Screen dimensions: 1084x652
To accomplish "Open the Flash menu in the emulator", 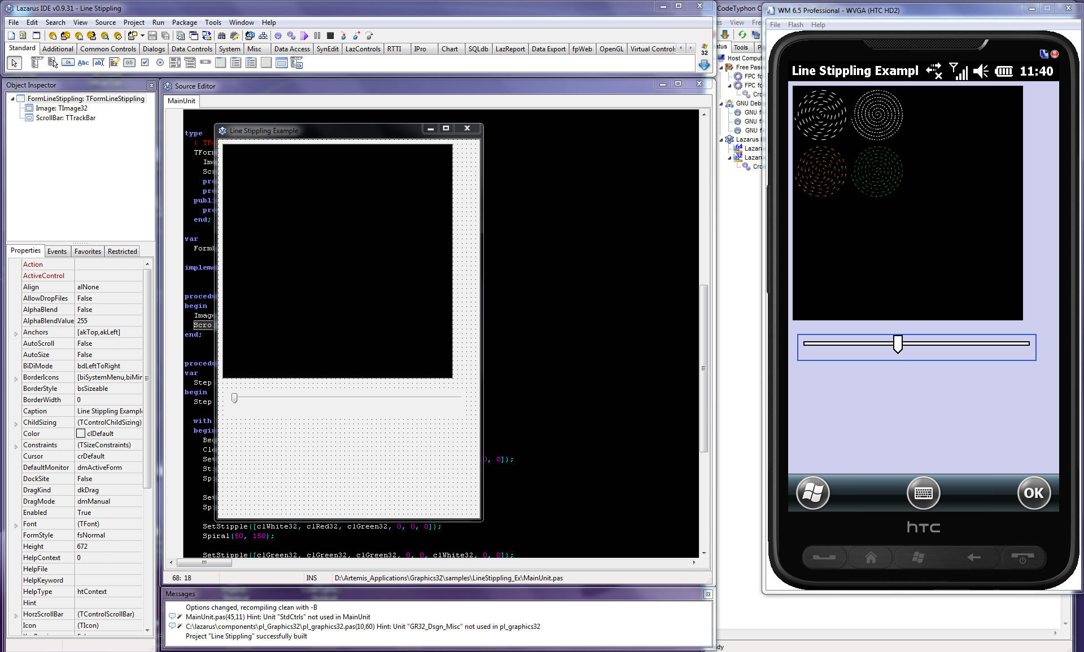I will [795, 25].
